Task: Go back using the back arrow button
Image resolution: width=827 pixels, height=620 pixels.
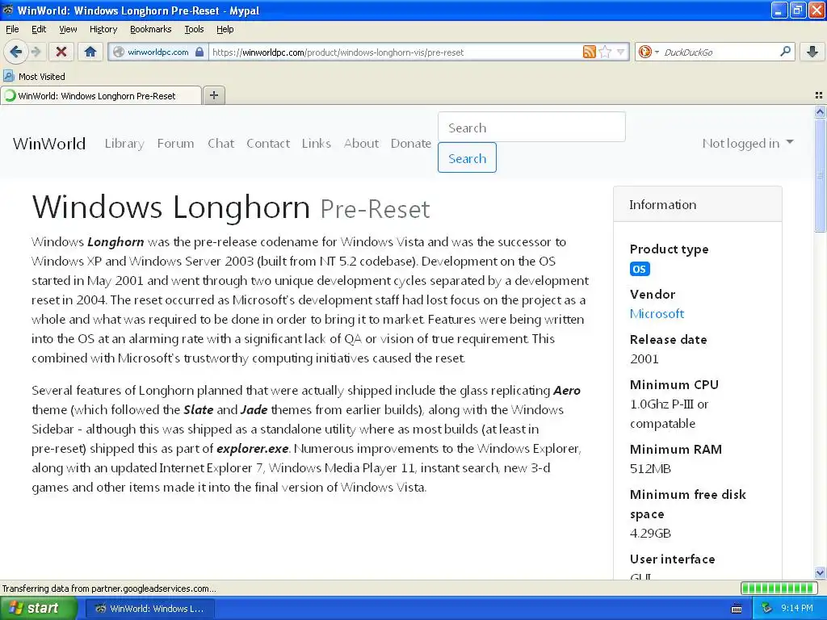Action: [16, 52]
